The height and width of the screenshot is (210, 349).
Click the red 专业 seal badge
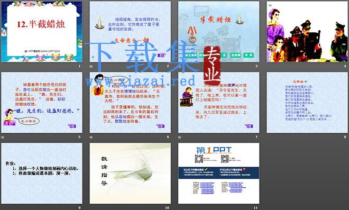(x=212, y=66)
